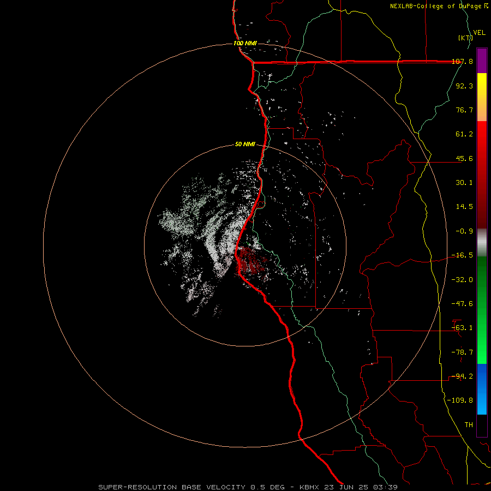
Task: Click the 61.2 value on the velocity scale
Action: click(x=464, y=134)
